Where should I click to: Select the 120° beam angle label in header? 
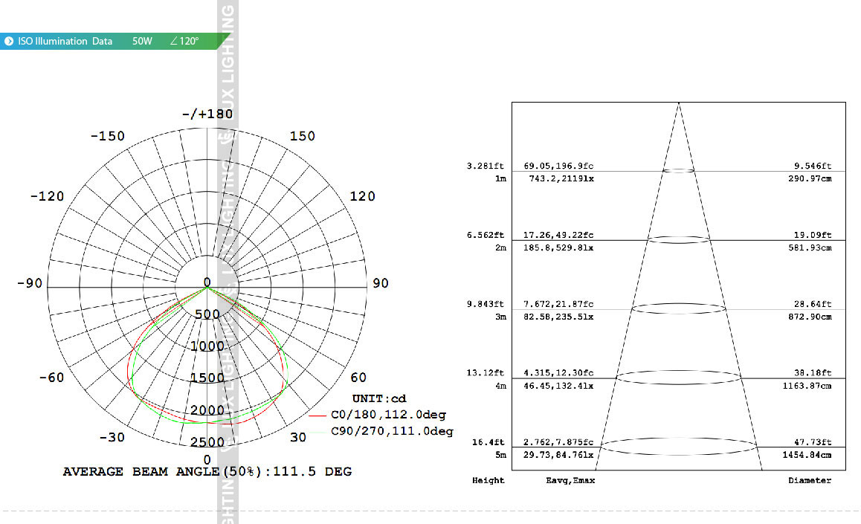(184, 41)
